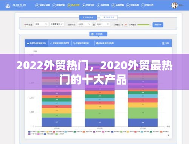Click the bottom blue segment of the 2020年 bar
The image size is (189, 144).
pos(57,122)
